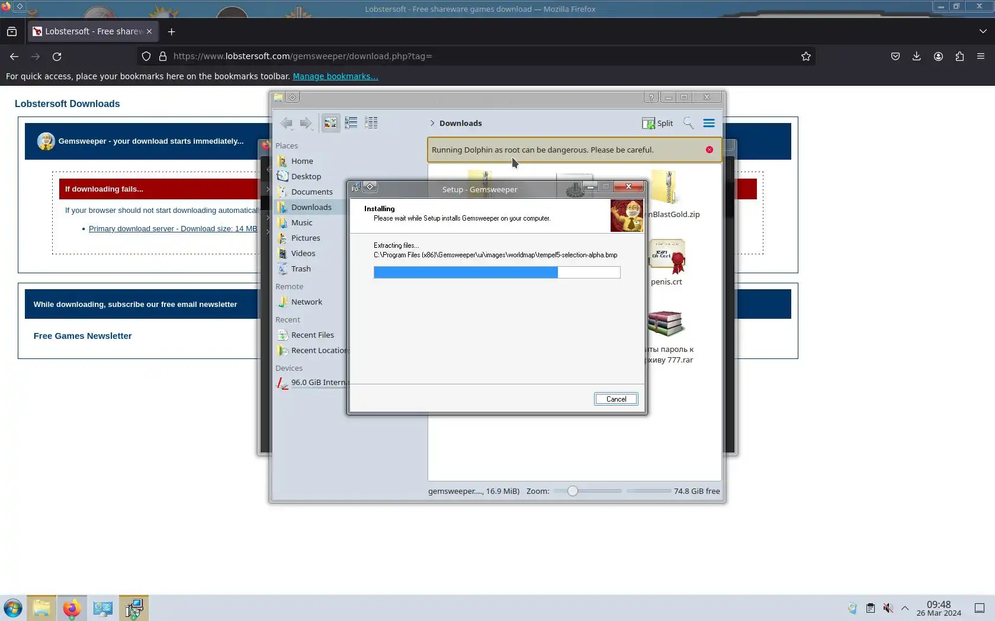Open the taskbar start menu

tap(13, 608)
